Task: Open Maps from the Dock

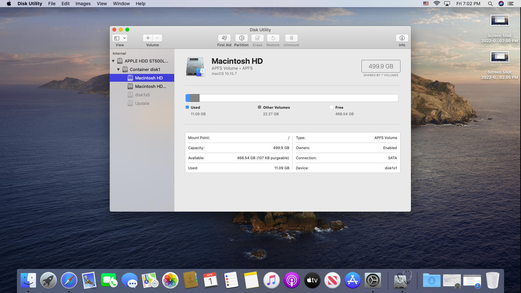Action: point(150,280)
